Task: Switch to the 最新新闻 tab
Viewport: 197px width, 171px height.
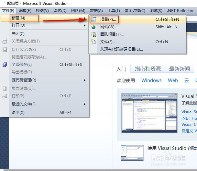Action: click(x=180, y=69)
